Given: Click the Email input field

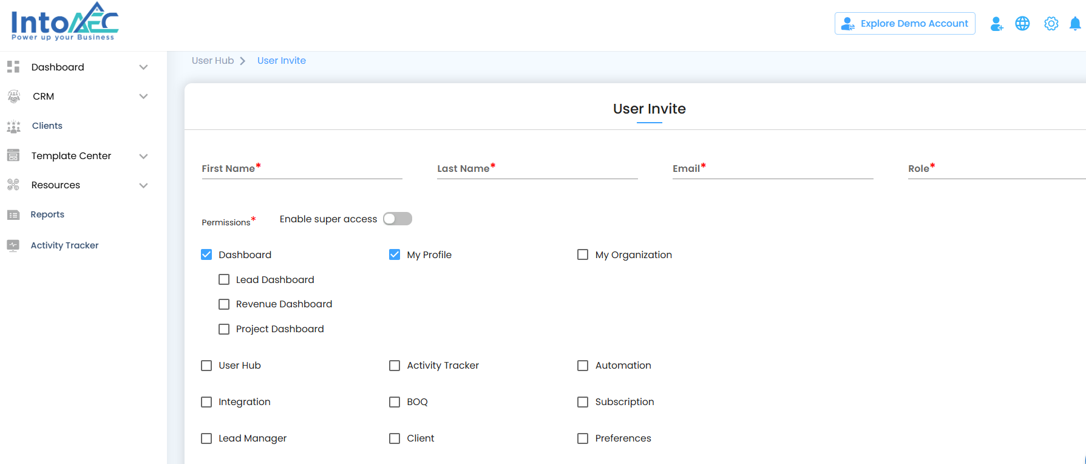Looking at the screenshot, I should [772, 169].
